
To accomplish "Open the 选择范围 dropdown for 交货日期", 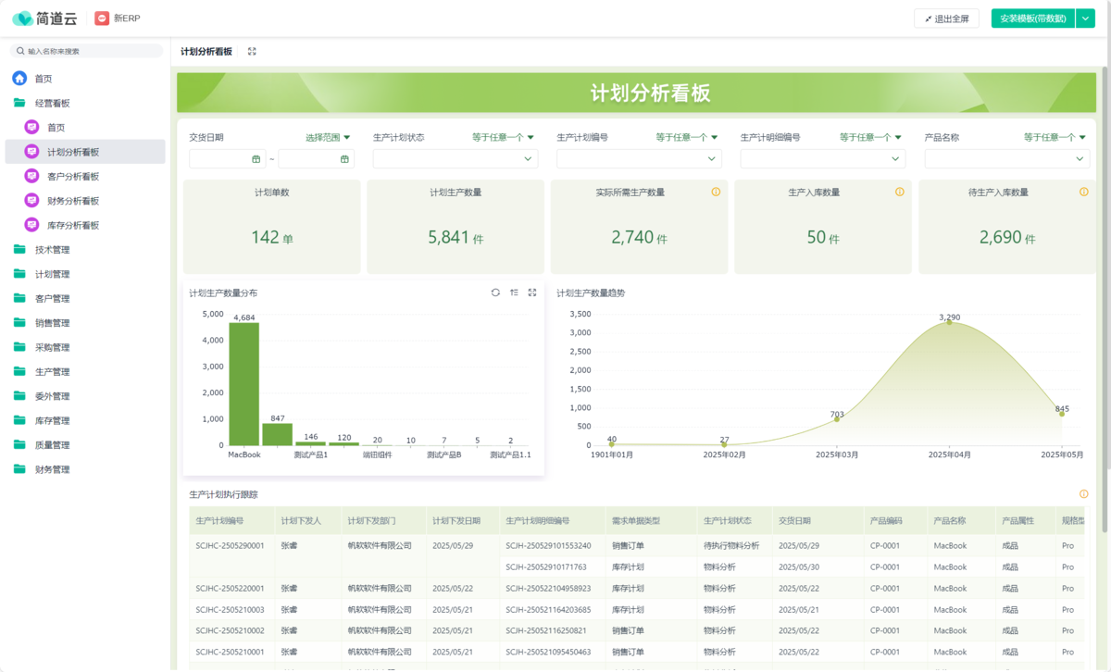I will click(x=329, y=137).
